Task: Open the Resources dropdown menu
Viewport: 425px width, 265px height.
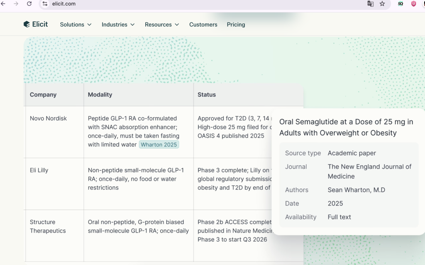Action: (162, 25)
